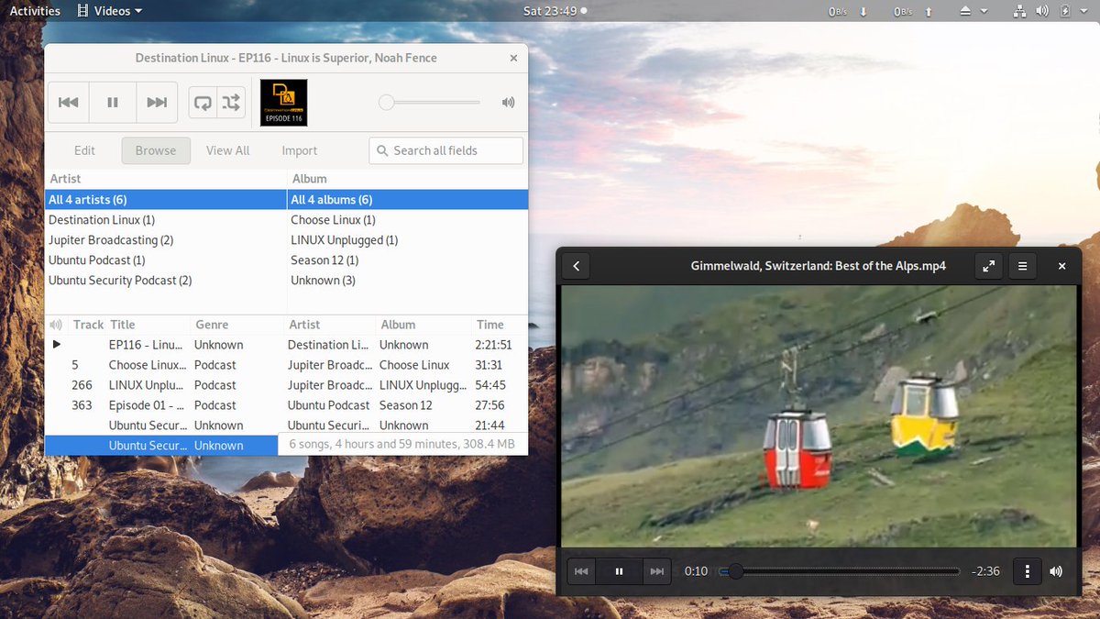Select the highlighted Ubuntu Security track row
Image resolution: width=1100 pixels, height=619 pixels.
coord(161,446)
